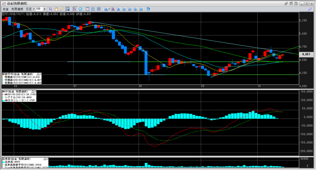Click the red-X delete indicator icon
The image size is (316, 170).
pos(113,9)
